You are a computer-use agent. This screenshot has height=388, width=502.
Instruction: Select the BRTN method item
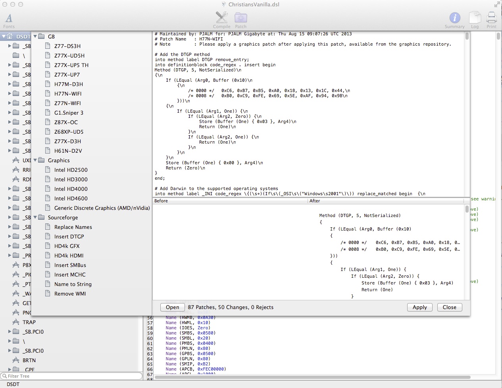(29, 360)
